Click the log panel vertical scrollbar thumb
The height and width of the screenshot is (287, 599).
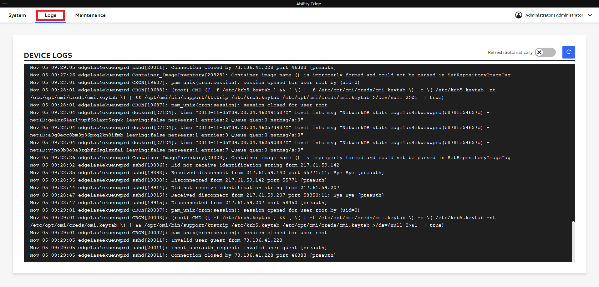(573, 242)
